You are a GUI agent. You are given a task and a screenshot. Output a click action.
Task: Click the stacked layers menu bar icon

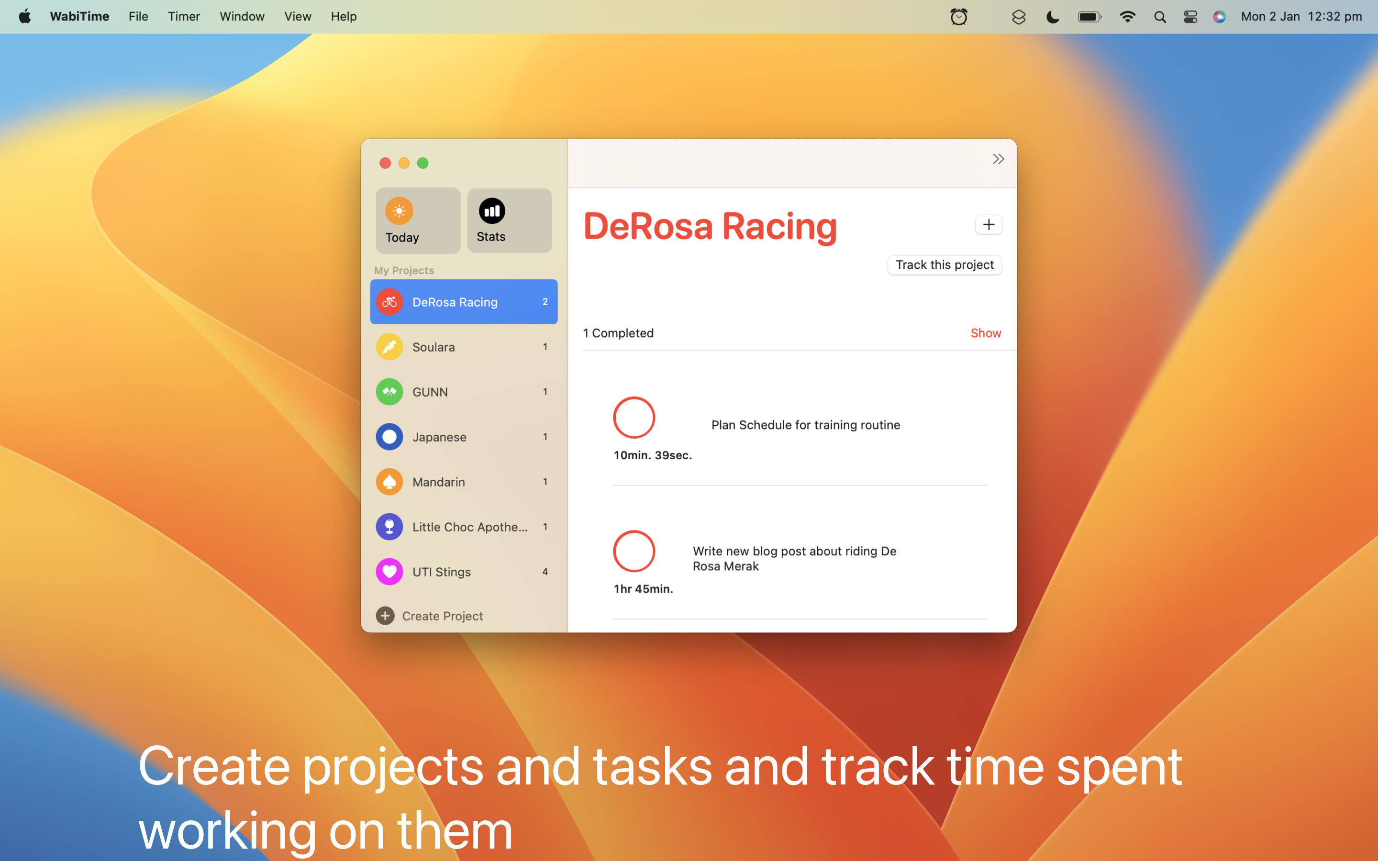1019,17
